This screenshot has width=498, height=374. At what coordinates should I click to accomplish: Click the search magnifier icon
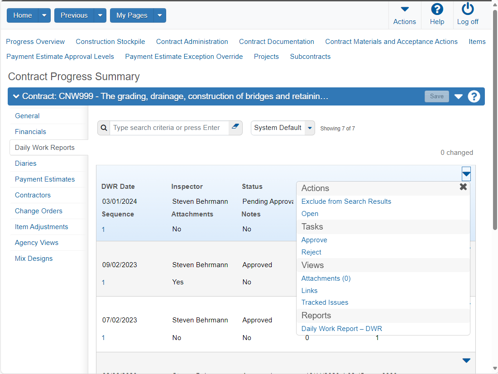[x=104, y=128]
